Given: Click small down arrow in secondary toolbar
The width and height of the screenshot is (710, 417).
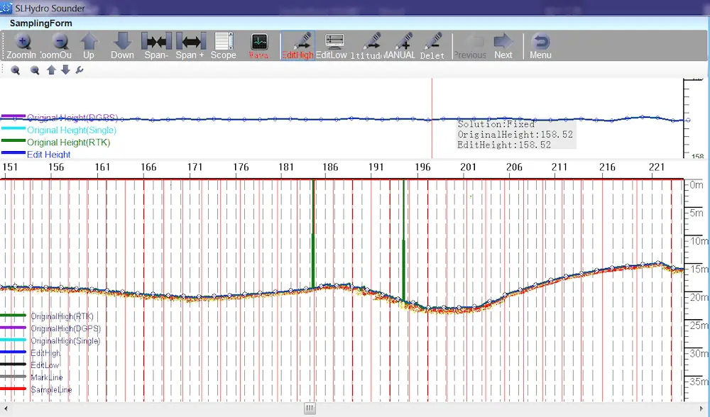Looking at the screenshot, I should pos(65,69).
